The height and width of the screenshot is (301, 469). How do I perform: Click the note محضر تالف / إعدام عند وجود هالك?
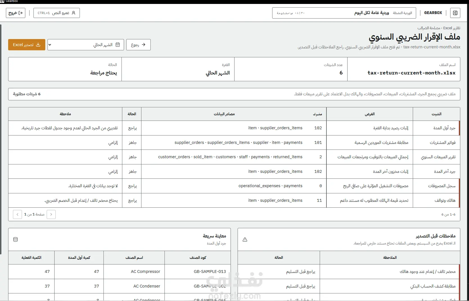coord(428,272)
